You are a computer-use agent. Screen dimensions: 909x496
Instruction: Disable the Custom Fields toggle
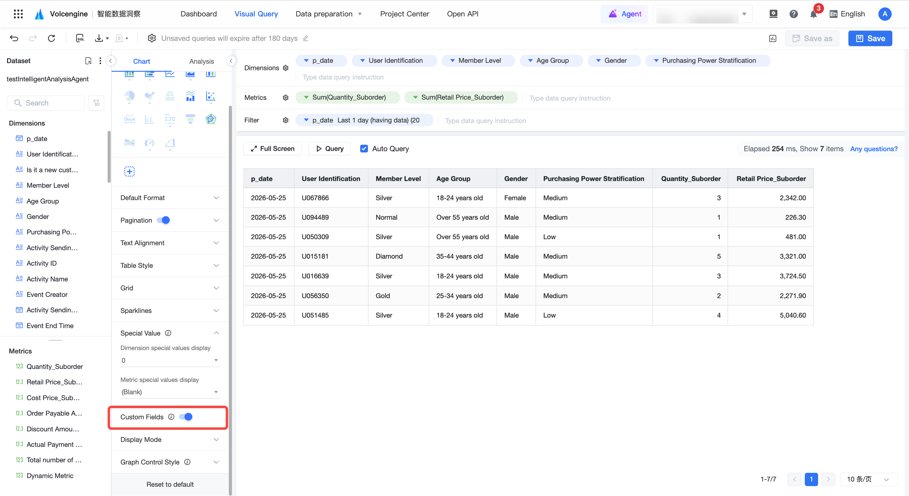[x=186, y=417]
